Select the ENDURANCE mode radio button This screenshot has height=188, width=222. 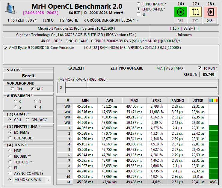138,9
